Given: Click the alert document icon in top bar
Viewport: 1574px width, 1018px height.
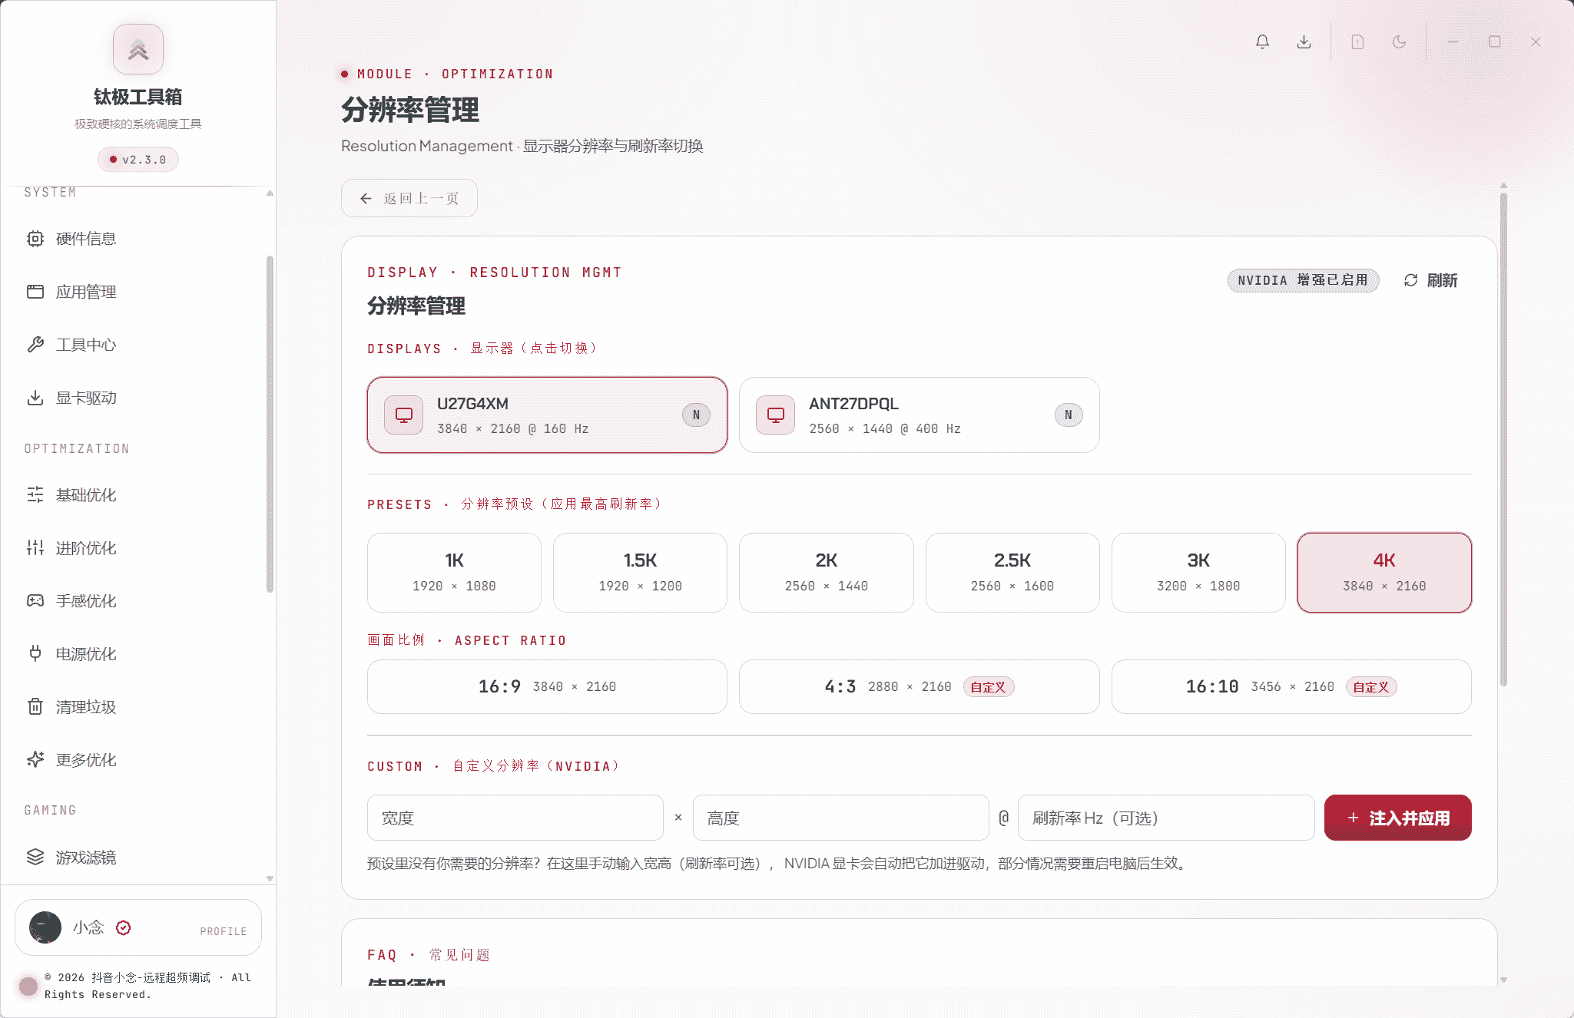Looking at the screenshot, I should pyautogui.click(x=1357, y=41).
